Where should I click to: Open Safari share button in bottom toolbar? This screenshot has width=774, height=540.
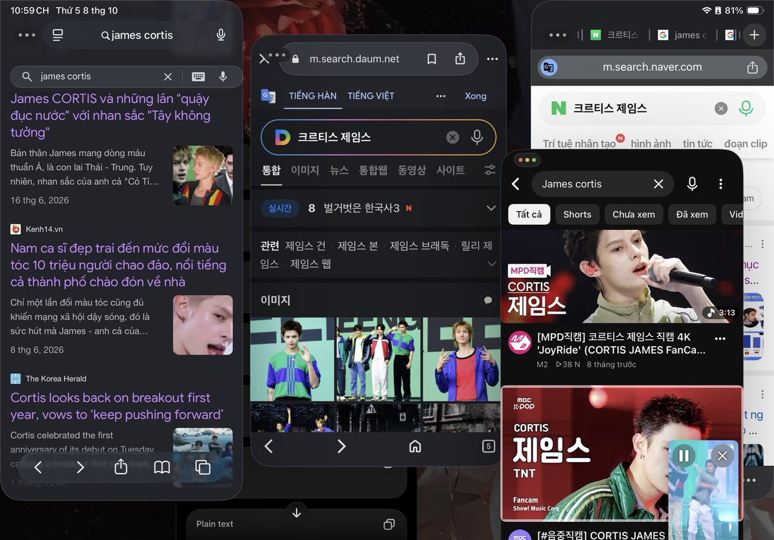121,467
